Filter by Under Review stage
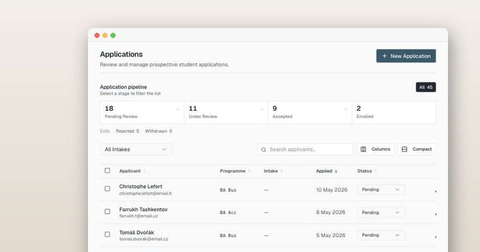The height and width of the screenshot is (252, 480). click(x=226, y=112)
